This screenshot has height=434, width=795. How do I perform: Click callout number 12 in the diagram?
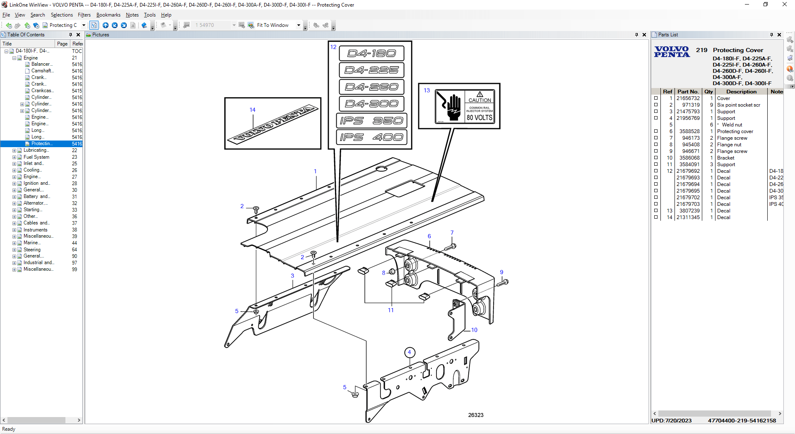click(333, 47)
